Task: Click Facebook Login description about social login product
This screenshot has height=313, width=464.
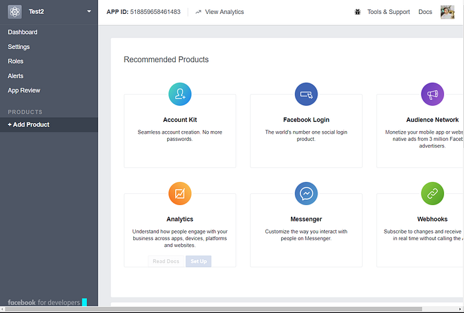Action: click(306, 136)
